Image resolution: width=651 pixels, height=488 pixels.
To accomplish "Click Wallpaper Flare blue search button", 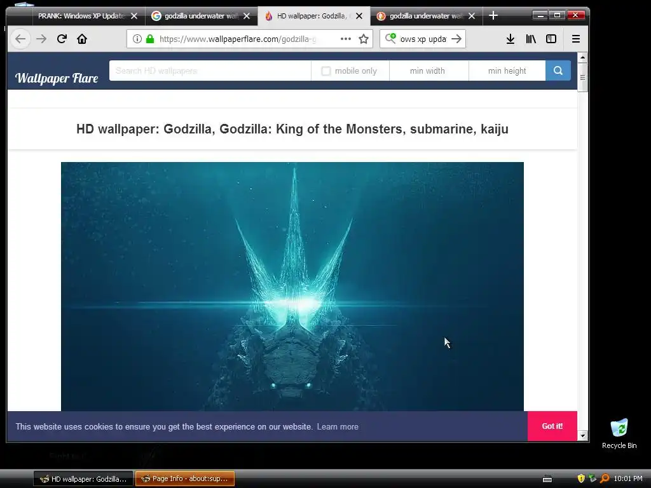I will click(x=558, y=71).
